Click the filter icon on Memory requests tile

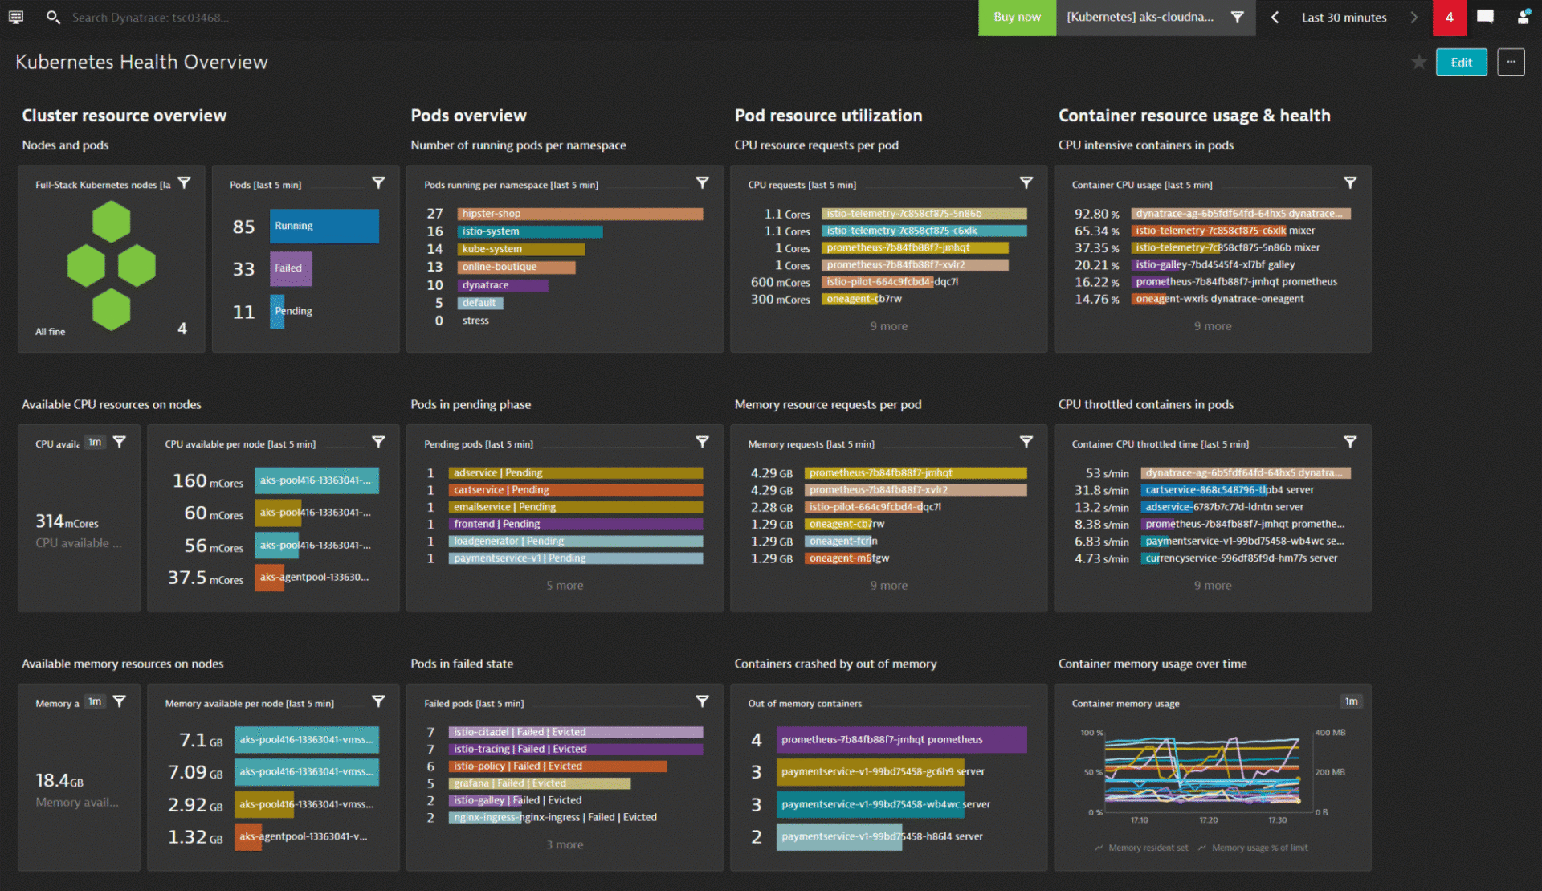pos(1026,442)
